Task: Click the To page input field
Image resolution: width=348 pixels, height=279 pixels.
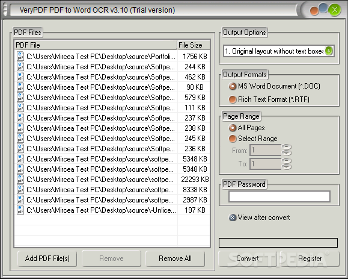Action: [266, 164]
